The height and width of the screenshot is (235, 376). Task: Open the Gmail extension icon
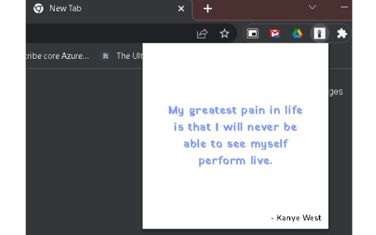(275, 33)
